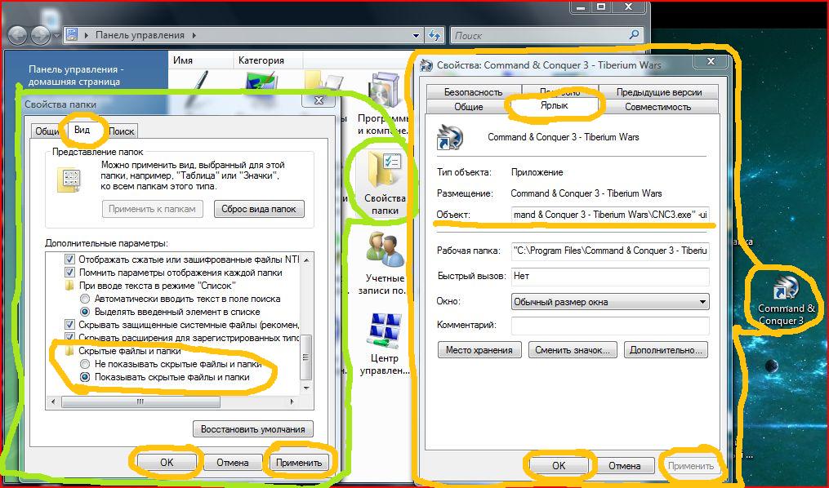
Task: Click the Быстрый вызов field
Action: coord(610,276)
